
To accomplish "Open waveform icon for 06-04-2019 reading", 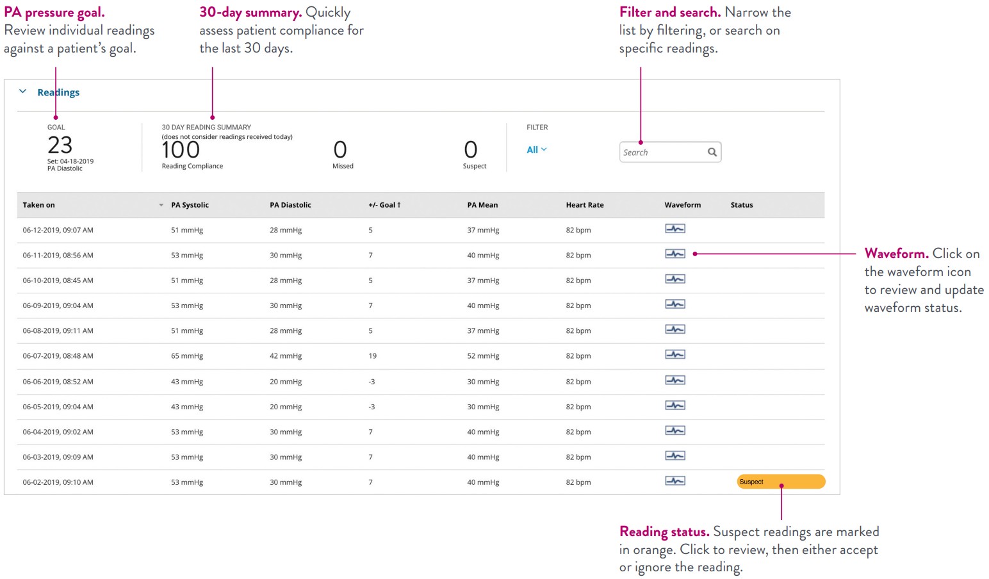I will tap(674, 430).
